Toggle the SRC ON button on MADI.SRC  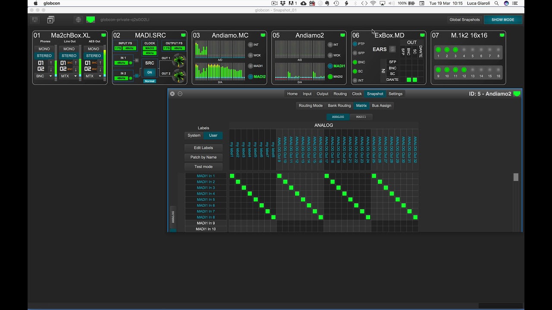(x=150, y=72)
